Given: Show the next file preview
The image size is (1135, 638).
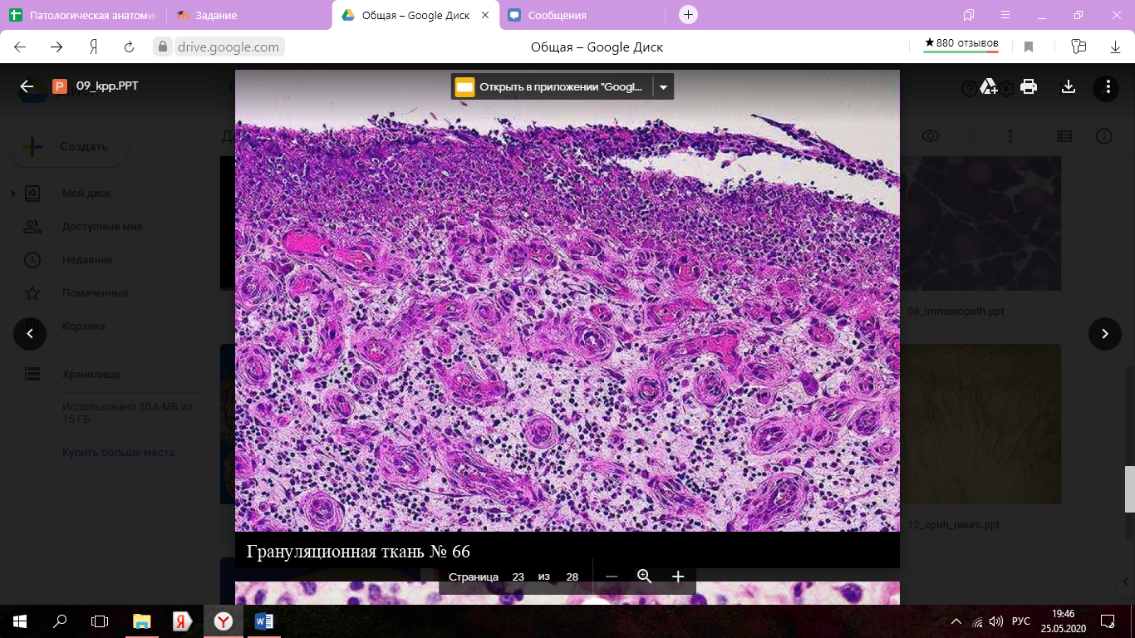Looking at the screenshot, I should click(1105, 334).
